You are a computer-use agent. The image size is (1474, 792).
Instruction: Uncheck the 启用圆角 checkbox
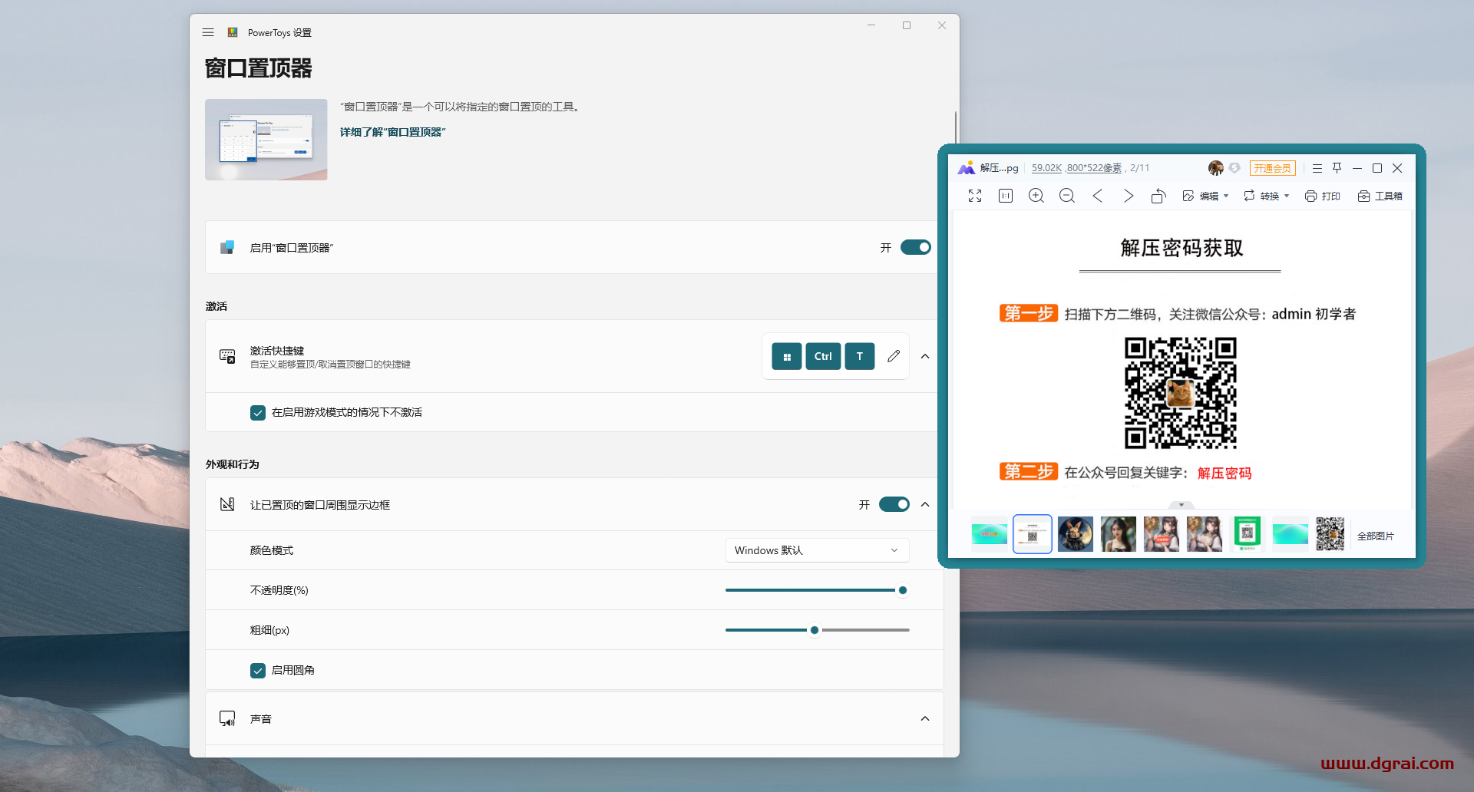[258, 670]
